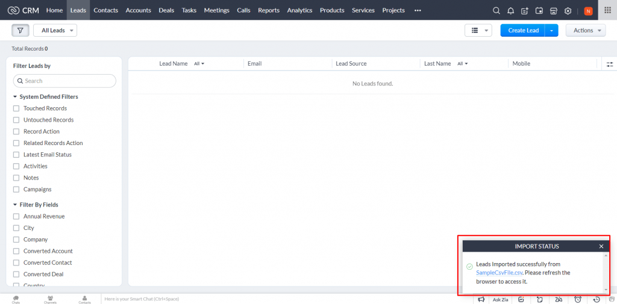This screenshot has height=304, width=617.
Task: Open the SampleCsvFile.csv link
Action: point(499,273)
